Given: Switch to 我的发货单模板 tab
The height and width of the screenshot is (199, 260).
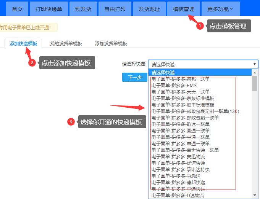Looking at the screenshot, I should click(x=66, y=44).
